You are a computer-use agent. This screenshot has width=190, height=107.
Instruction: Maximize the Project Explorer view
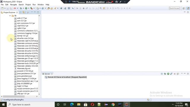point(38,12)
